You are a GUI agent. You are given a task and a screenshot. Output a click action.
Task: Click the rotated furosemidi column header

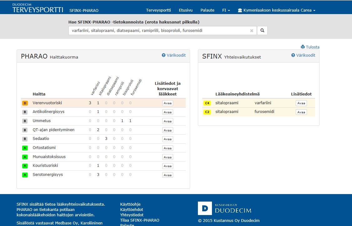point(136,87)
